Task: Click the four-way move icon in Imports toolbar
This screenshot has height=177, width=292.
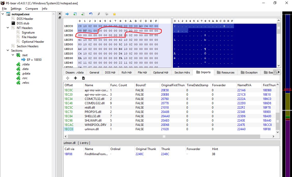Action: point(68,78)
